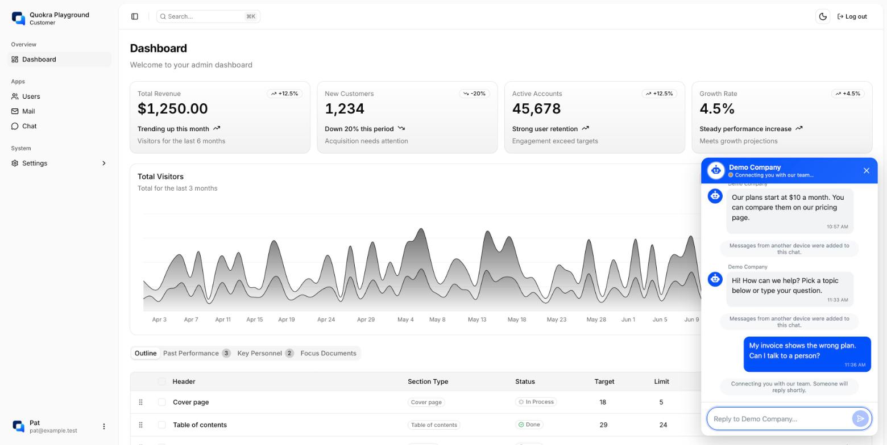Select the Outline tab

click(146, 353)
